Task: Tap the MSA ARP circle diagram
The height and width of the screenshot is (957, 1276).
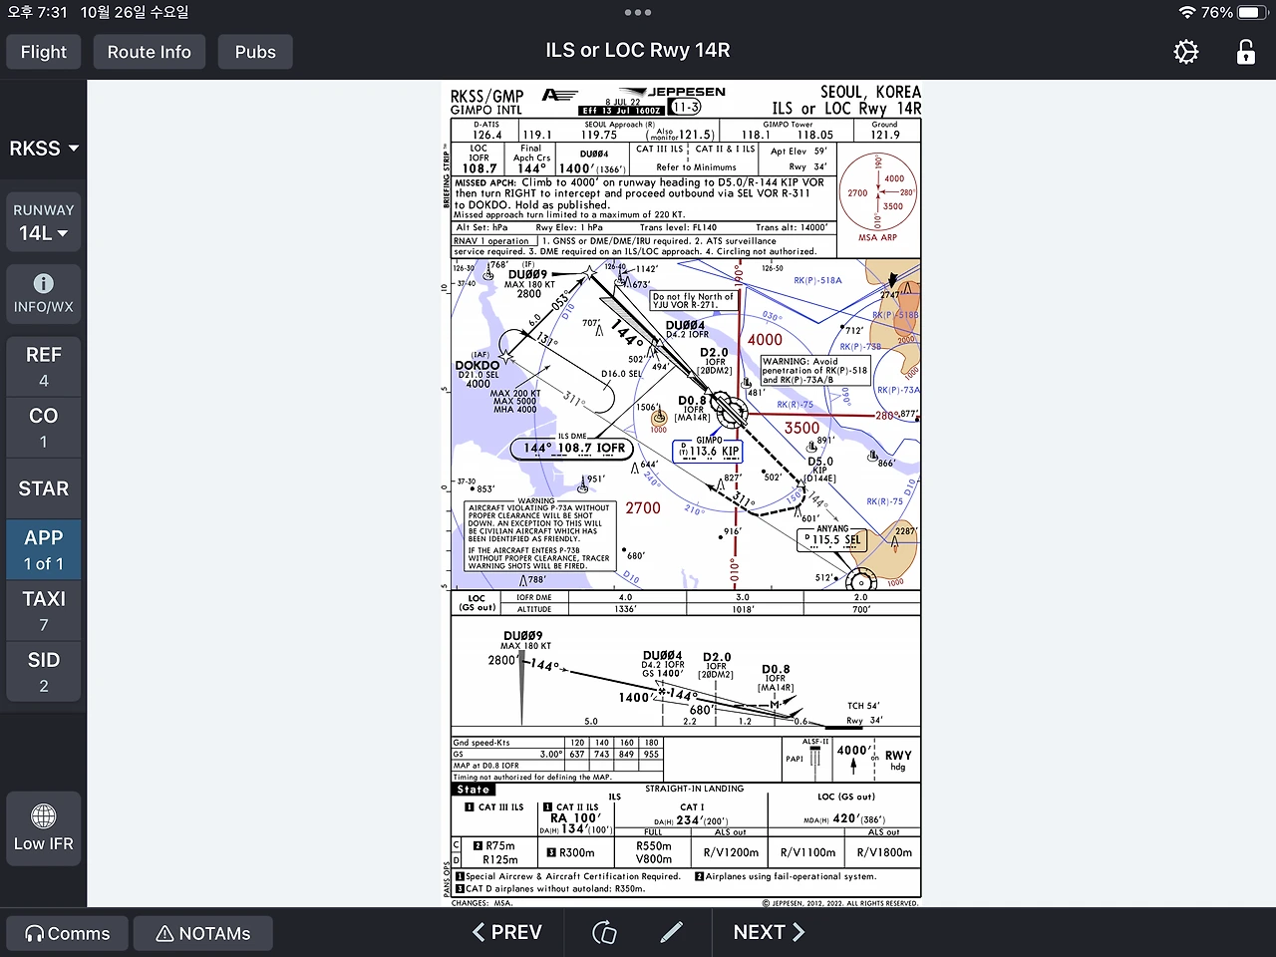Action: point(877,192)
